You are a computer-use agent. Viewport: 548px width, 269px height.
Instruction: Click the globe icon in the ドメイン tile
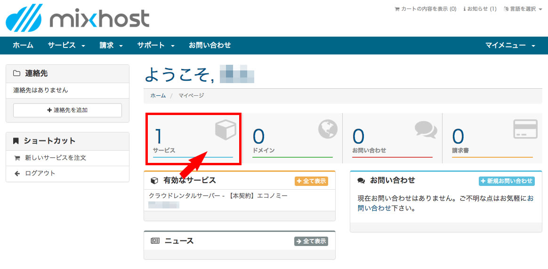pyautogui.click(x=328, y=129)
